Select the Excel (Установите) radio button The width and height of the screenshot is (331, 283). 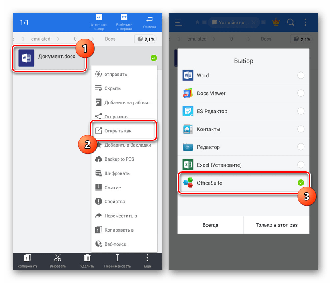pos(301,165)
